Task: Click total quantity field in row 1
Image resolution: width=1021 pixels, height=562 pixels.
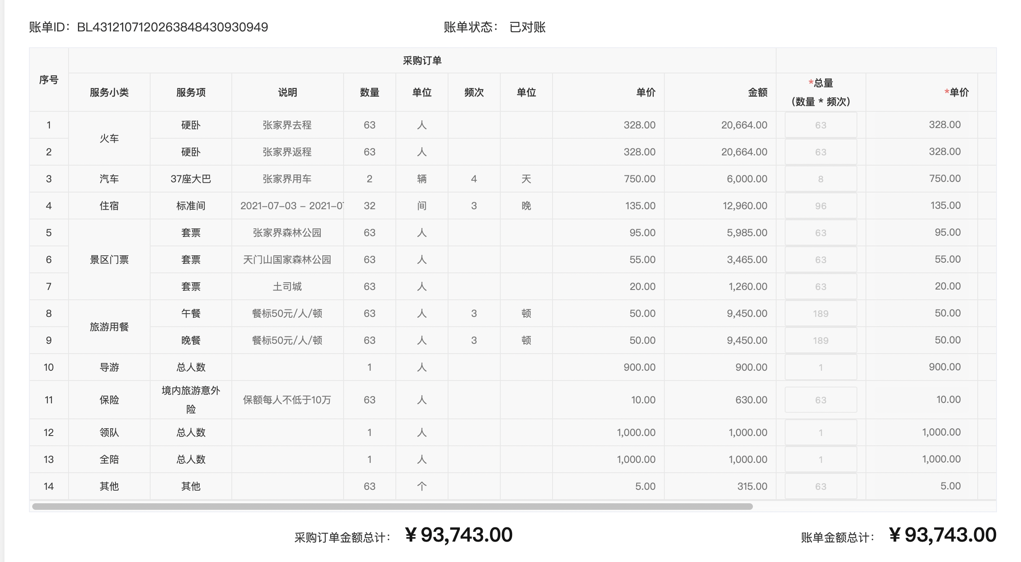Action: (x=820, y=125)
